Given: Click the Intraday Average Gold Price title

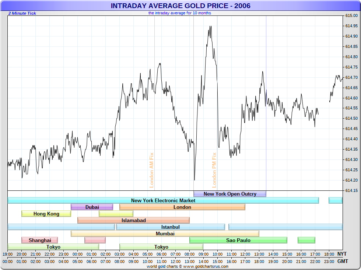Looking at the screenshot, I should [180, 6].
